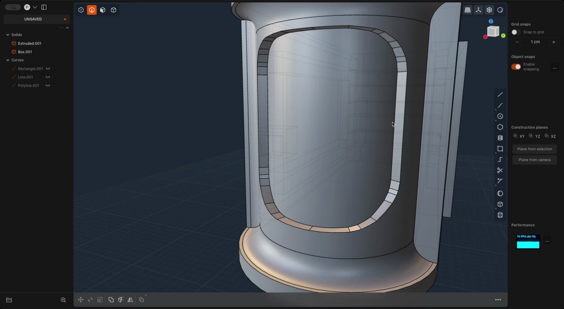This screenshot has width=564, height=309.
Task: Select the Polygon hexagon tool
Action: [500, 127]
